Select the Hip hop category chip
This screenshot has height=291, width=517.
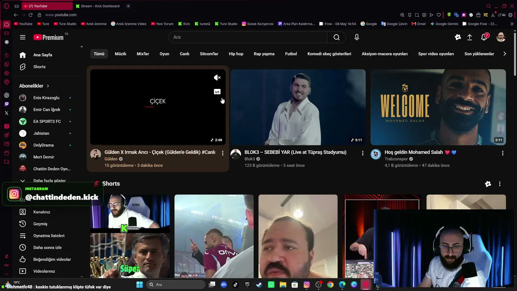click(x=236, y=54)
